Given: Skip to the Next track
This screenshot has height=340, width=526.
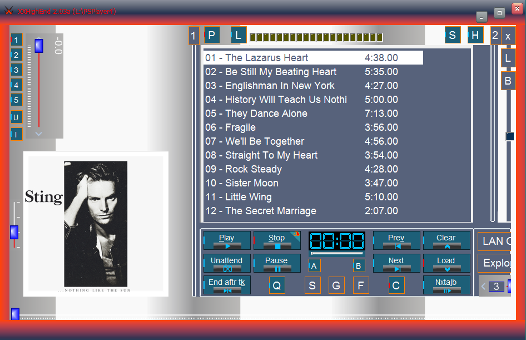Looking at the screenshot, I should tap(396, 263).
